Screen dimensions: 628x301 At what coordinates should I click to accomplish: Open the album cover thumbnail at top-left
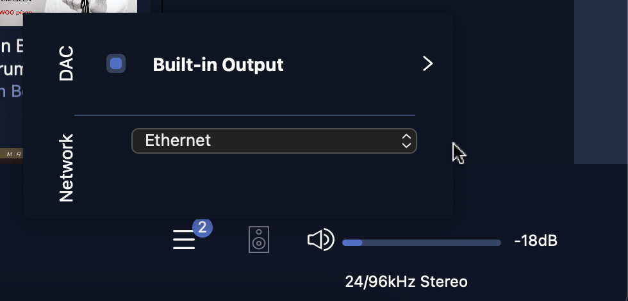coord(69,6)
